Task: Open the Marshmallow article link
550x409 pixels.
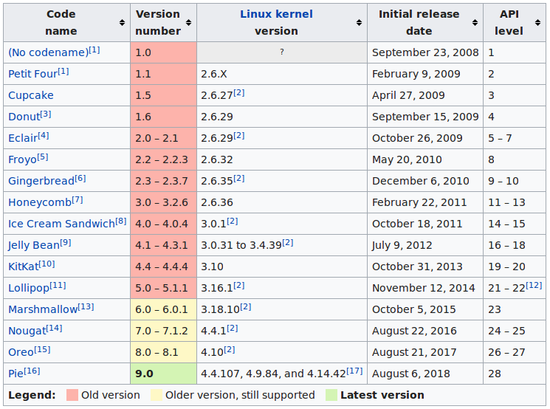Action: click(x=43, y=309)
